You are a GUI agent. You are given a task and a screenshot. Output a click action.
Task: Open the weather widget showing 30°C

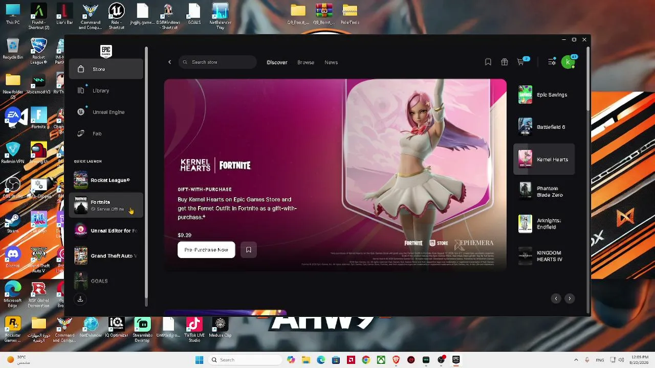[x=18, y=360]
